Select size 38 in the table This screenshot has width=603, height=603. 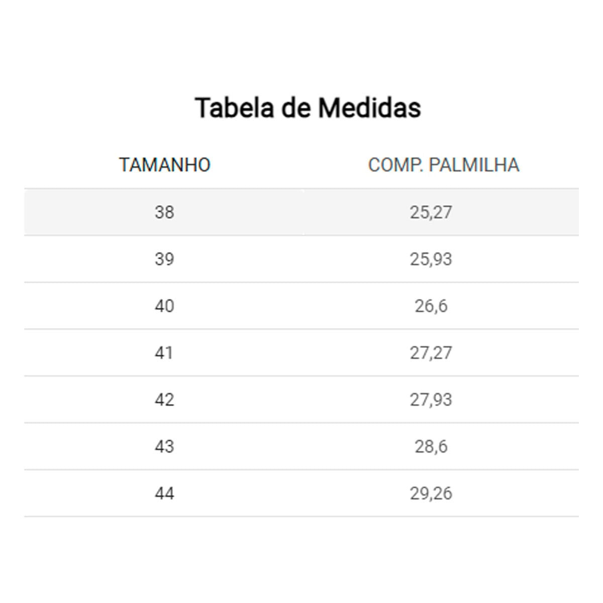pos(164,212)
